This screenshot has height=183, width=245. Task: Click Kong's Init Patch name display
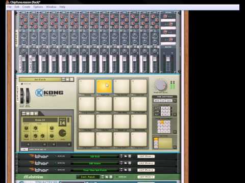40,79
